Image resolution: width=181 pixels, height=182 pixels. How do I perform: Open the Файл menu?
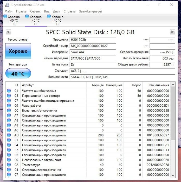point(9,11)
